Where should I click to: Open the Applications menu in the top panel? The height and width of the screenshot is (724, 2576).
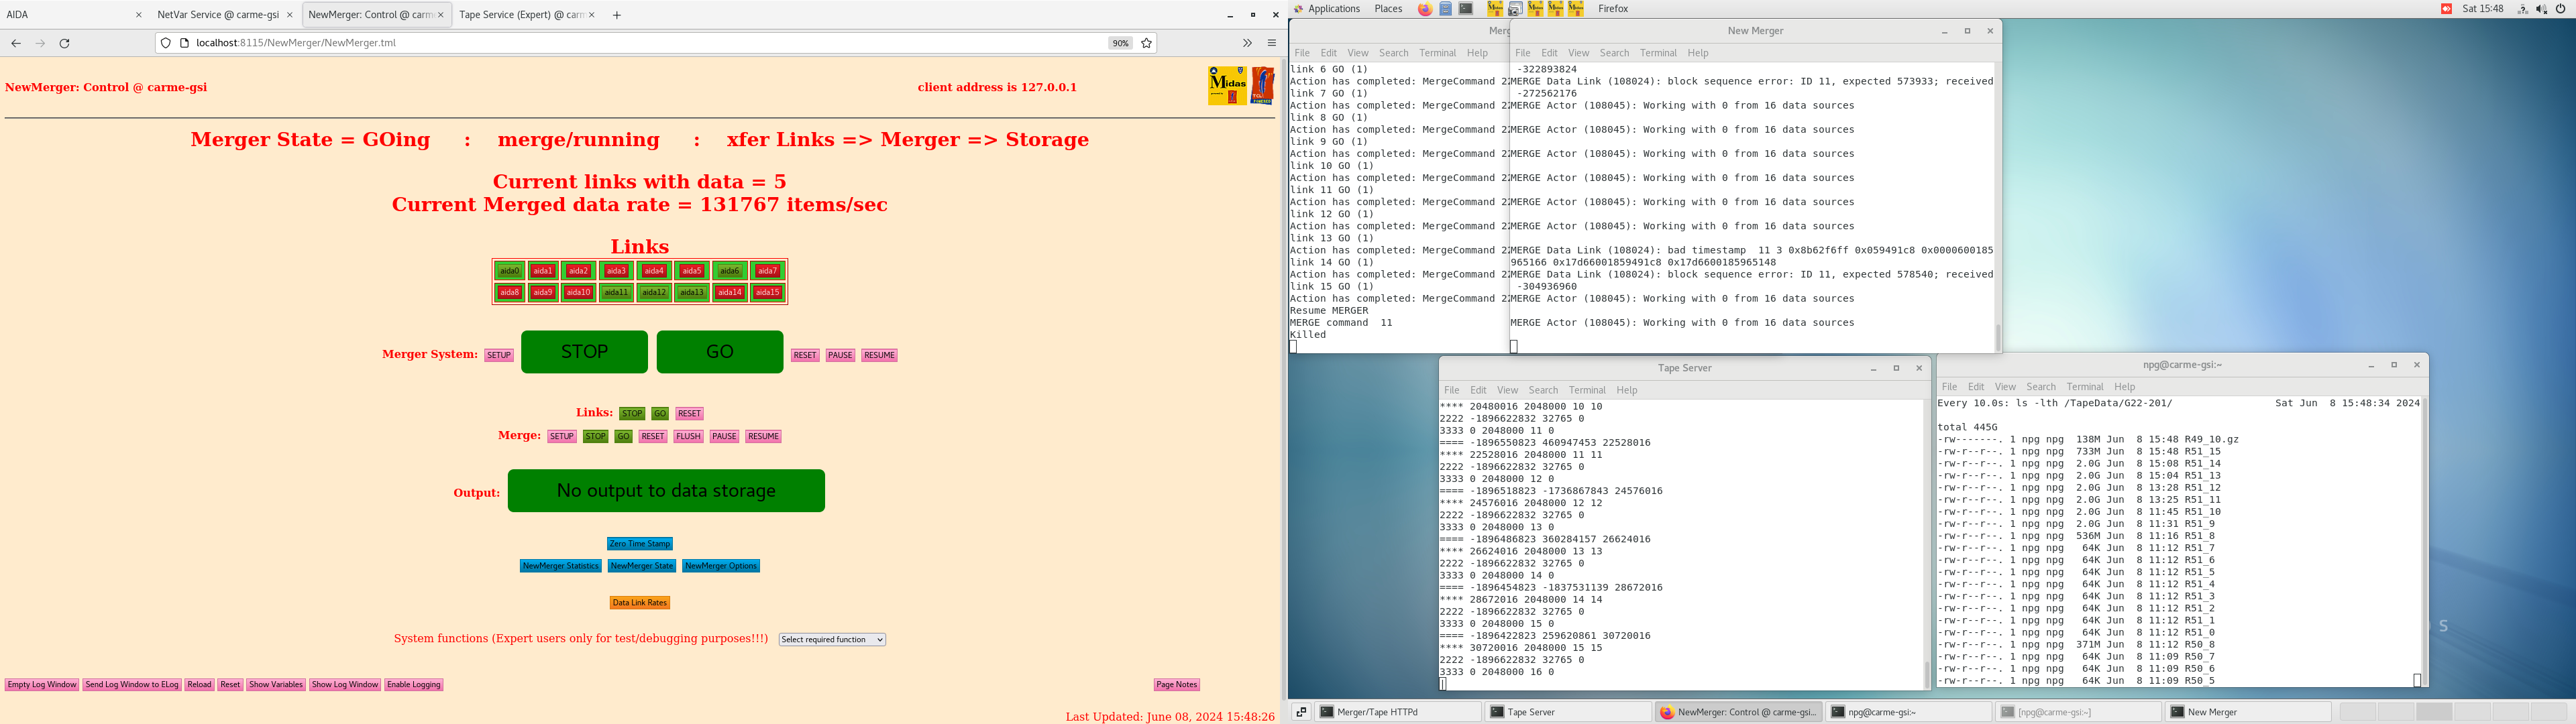pos(1333,9)
